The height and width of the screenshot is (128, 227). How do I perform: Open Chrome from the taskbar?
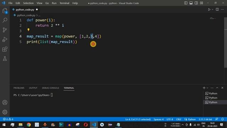29,125
